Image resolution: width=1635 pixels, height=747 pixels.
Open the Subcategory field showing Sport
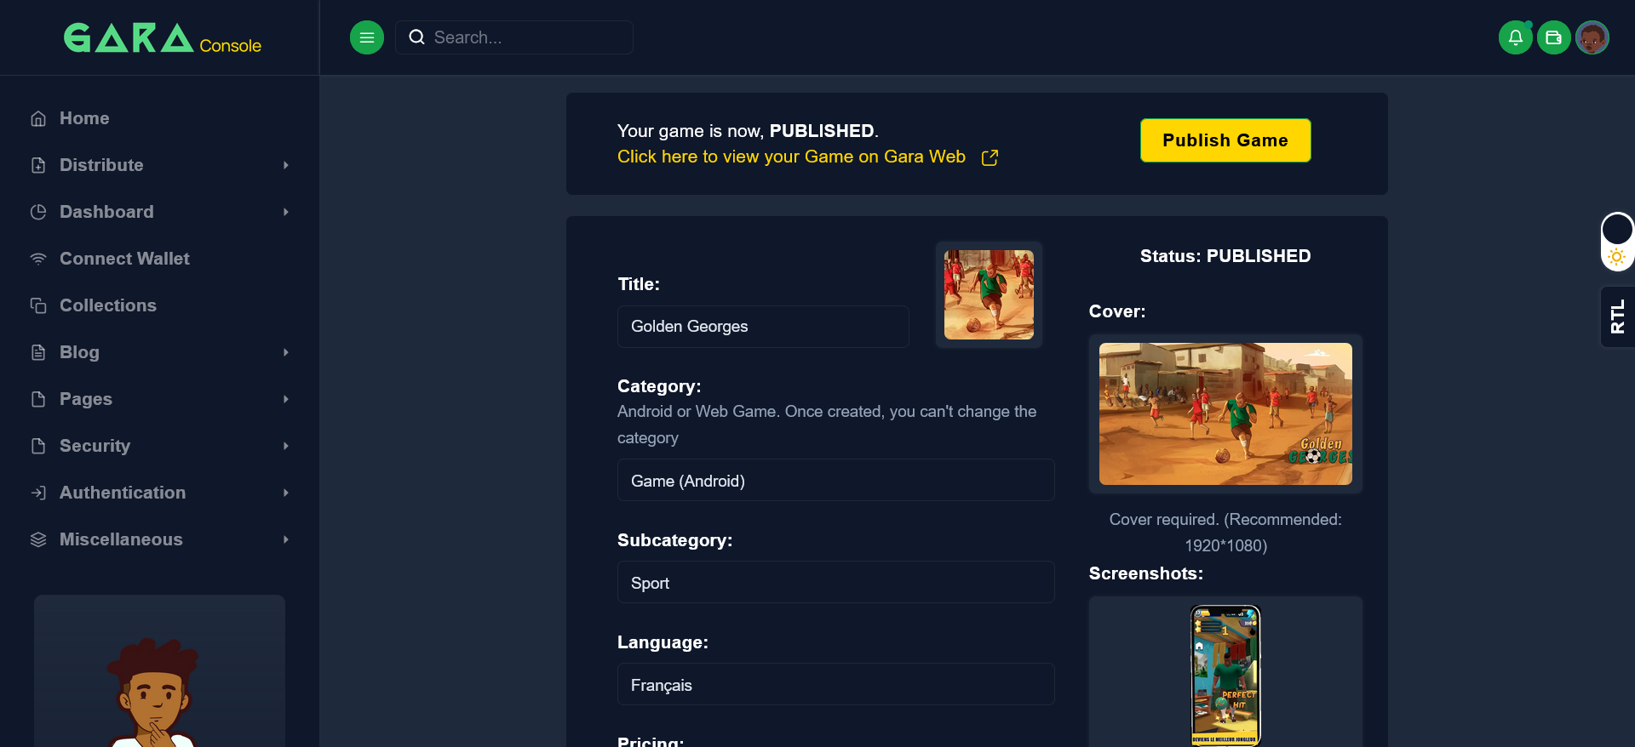(x=836, y=583)
